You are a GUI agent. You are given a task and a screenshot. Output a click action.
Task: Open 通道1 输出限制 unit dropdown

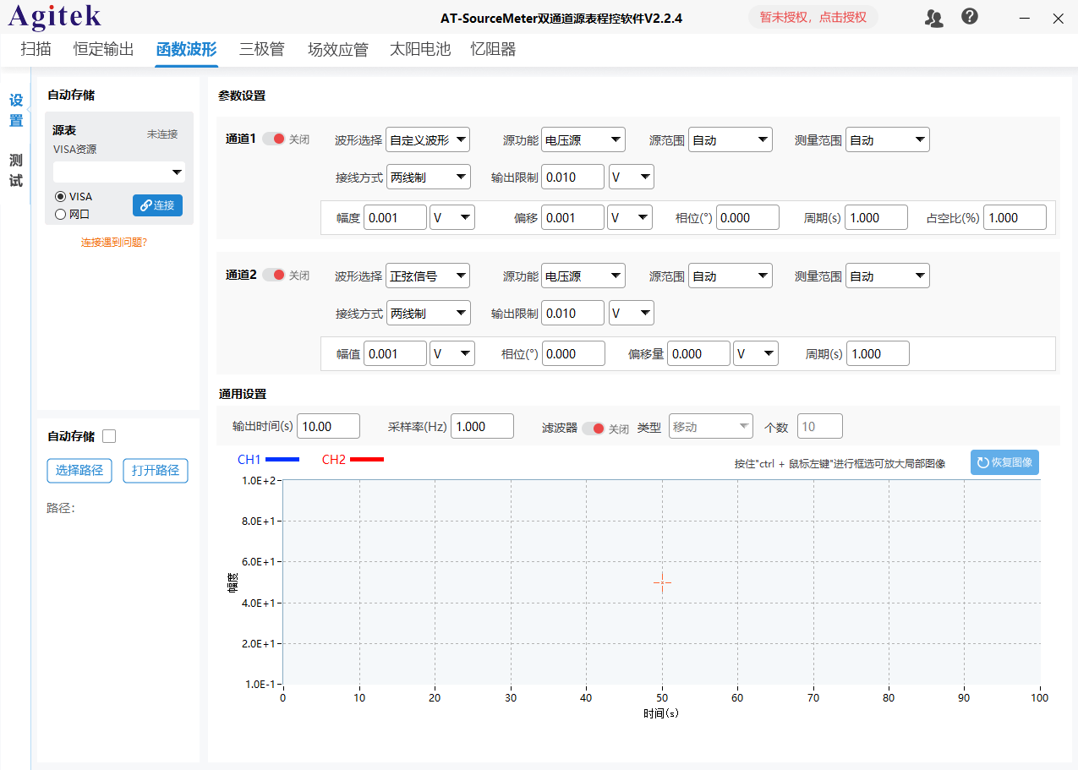(x=632, y=177)
